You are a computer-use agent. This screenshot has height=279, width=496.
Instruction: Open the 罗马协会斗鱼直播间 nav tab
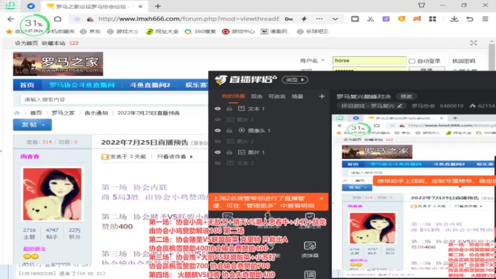82,85
